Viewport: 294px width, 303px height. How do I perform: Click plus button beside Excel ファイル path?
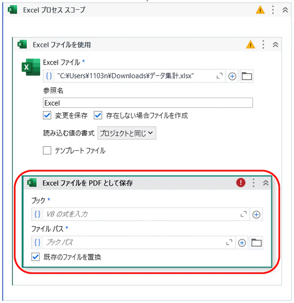click(x=232, y=76)
